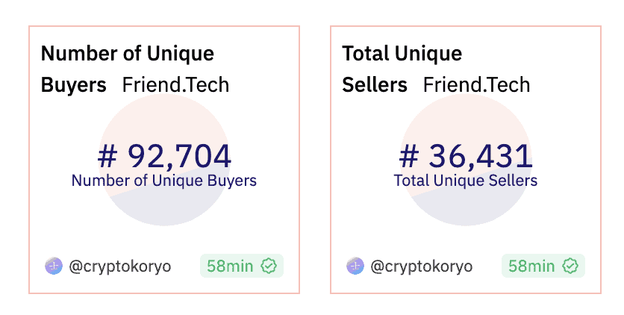624x315 pixels.
Task: Click the small "Total Unique Sellers" caption under 36,431
Action: coord(466,181)
